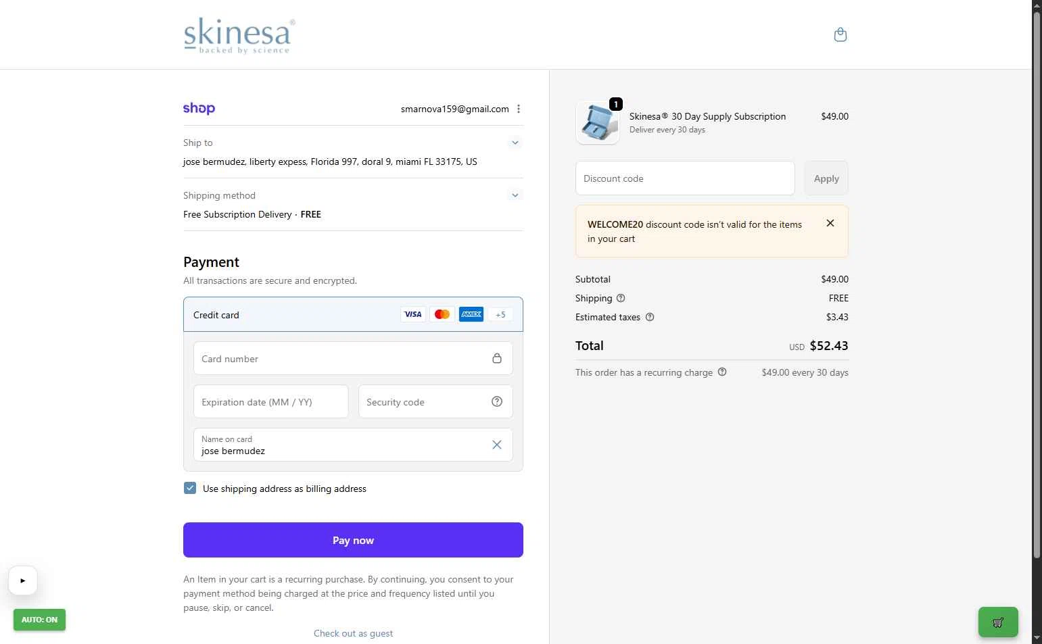Click the $52.43 total amount
The height and width of the screenshot is (644, 1042).
(829, 345)
